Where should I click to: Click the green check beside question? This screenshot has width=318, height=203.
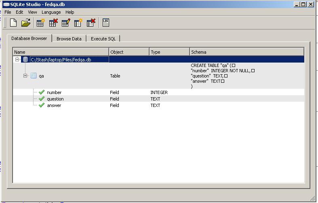[42, 98]
